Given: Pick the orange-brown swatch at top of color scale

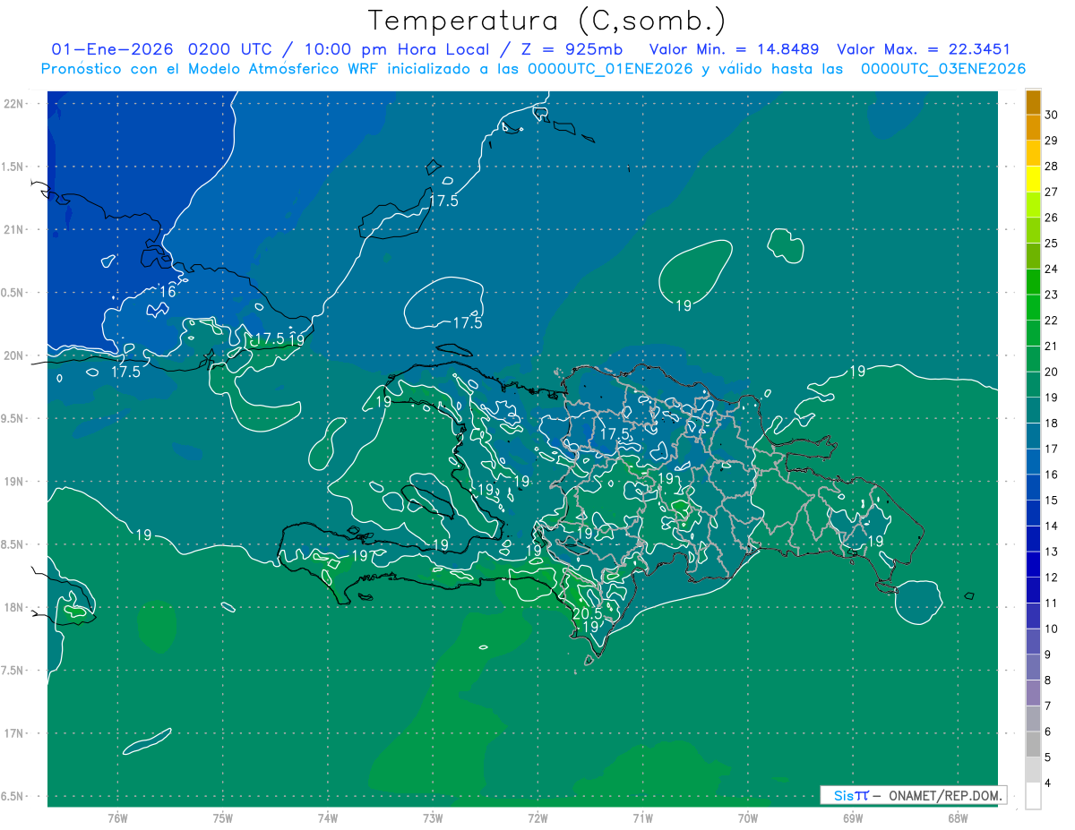Looking at the screenshot, I should pos(1033,102).
